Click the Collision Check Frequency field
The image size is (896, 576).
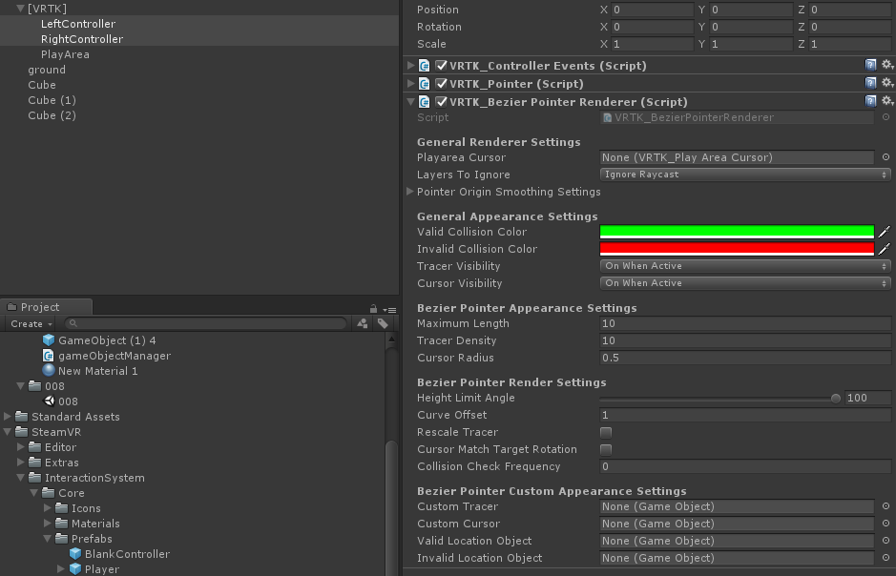745,466
